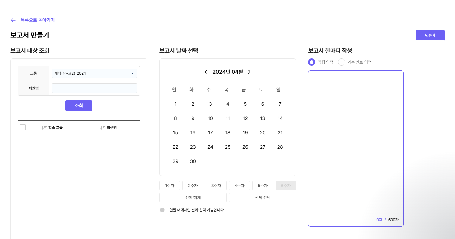Click the 목록으로 돌아가기 link
This screenshot has height=239, width=455.
38,20
